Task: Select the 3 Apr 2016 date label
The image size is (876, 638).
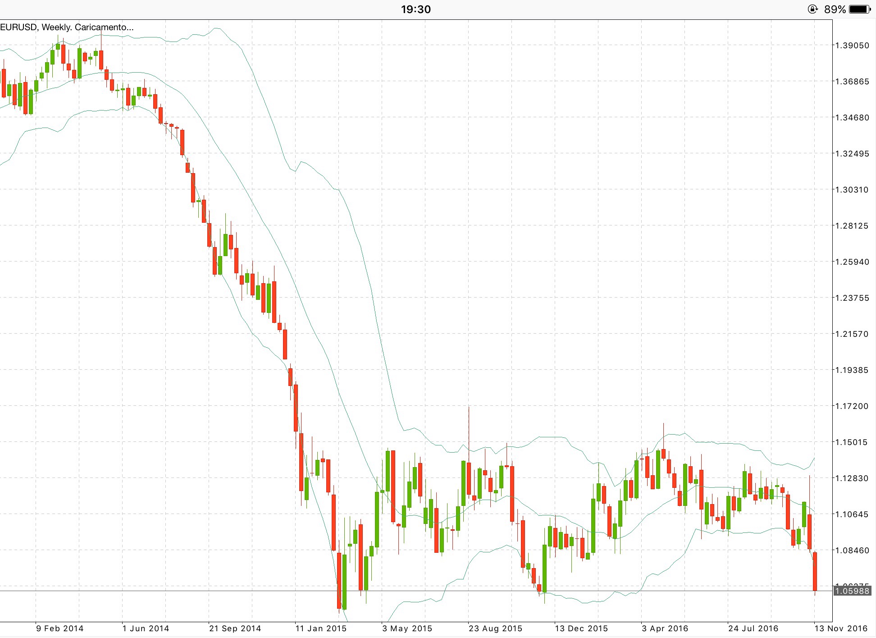Action: (x=665, y=628)
